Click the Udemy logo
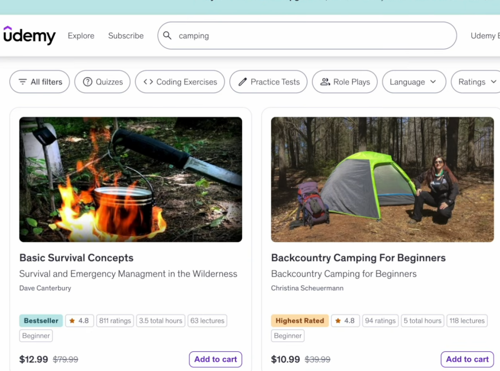Viewport: 500px width, 371px height. 29,36
